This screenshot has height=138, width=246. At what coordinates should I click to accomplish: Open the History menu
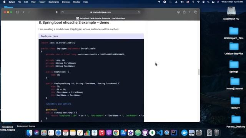(x=42, y=2)
